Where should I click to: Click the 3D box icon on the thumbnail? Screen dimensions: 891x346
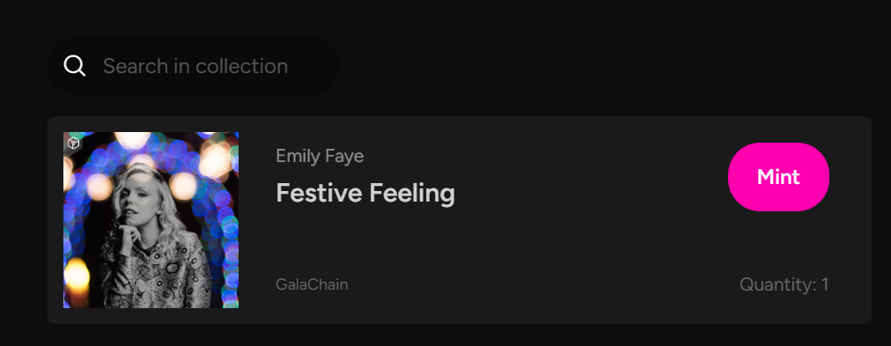tap(73, 144)
